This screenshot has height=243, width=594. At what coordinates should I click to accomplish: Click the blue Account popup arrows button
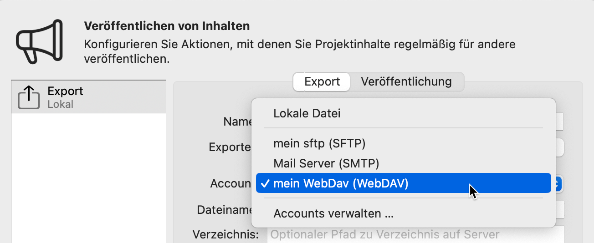(x=558, y=183)
